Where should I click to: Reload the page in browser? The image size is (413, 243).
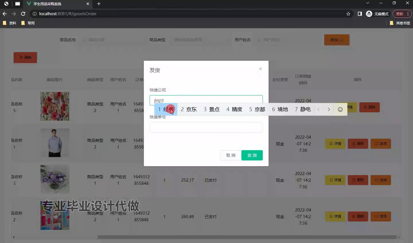(x=23, y=14)
